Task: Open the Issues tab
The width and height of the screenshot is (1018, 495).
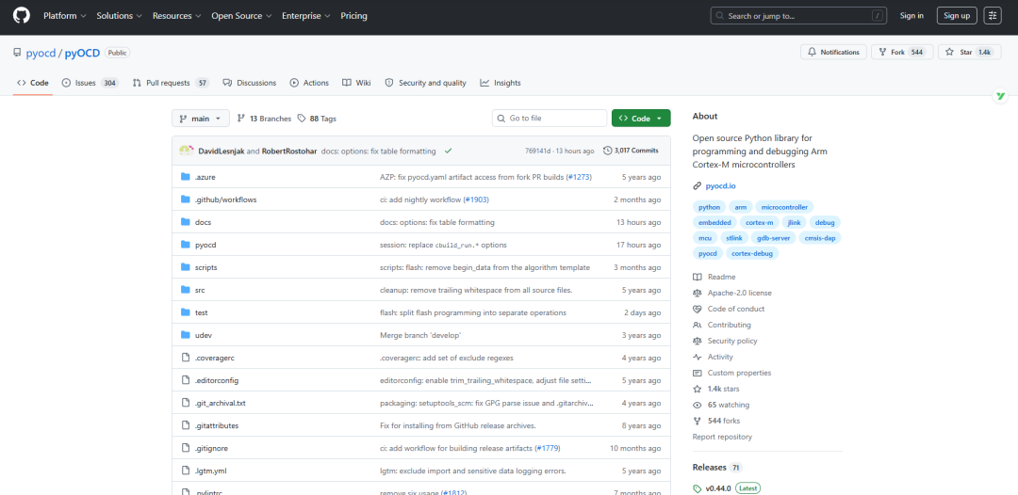Action: pyautogui.click(x=90, y=83)
